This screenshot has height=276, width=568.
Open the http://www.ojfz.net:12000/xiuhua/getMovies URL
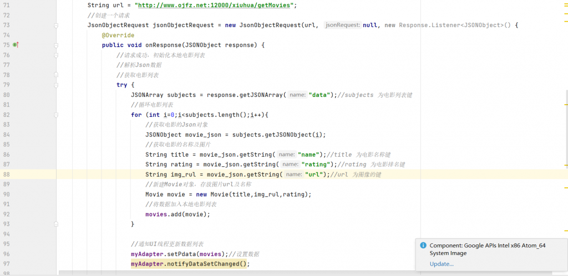click(x=215, y=6)
